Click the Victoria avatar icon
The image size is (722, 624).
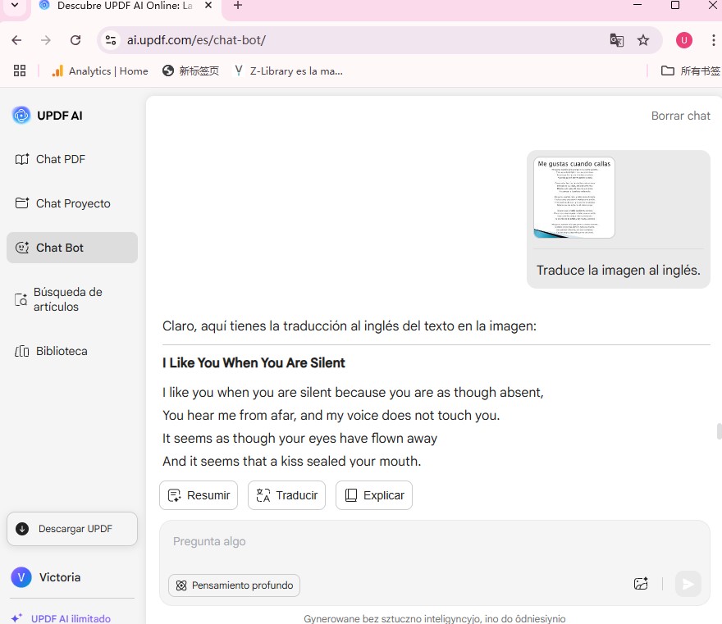pos(21,577)
